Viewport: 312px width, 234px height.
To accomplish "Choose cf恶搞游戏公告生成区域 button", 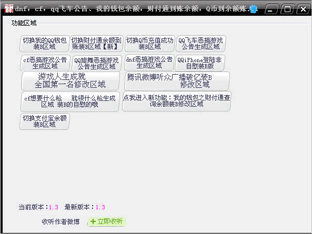I will [x=45, y=63].
